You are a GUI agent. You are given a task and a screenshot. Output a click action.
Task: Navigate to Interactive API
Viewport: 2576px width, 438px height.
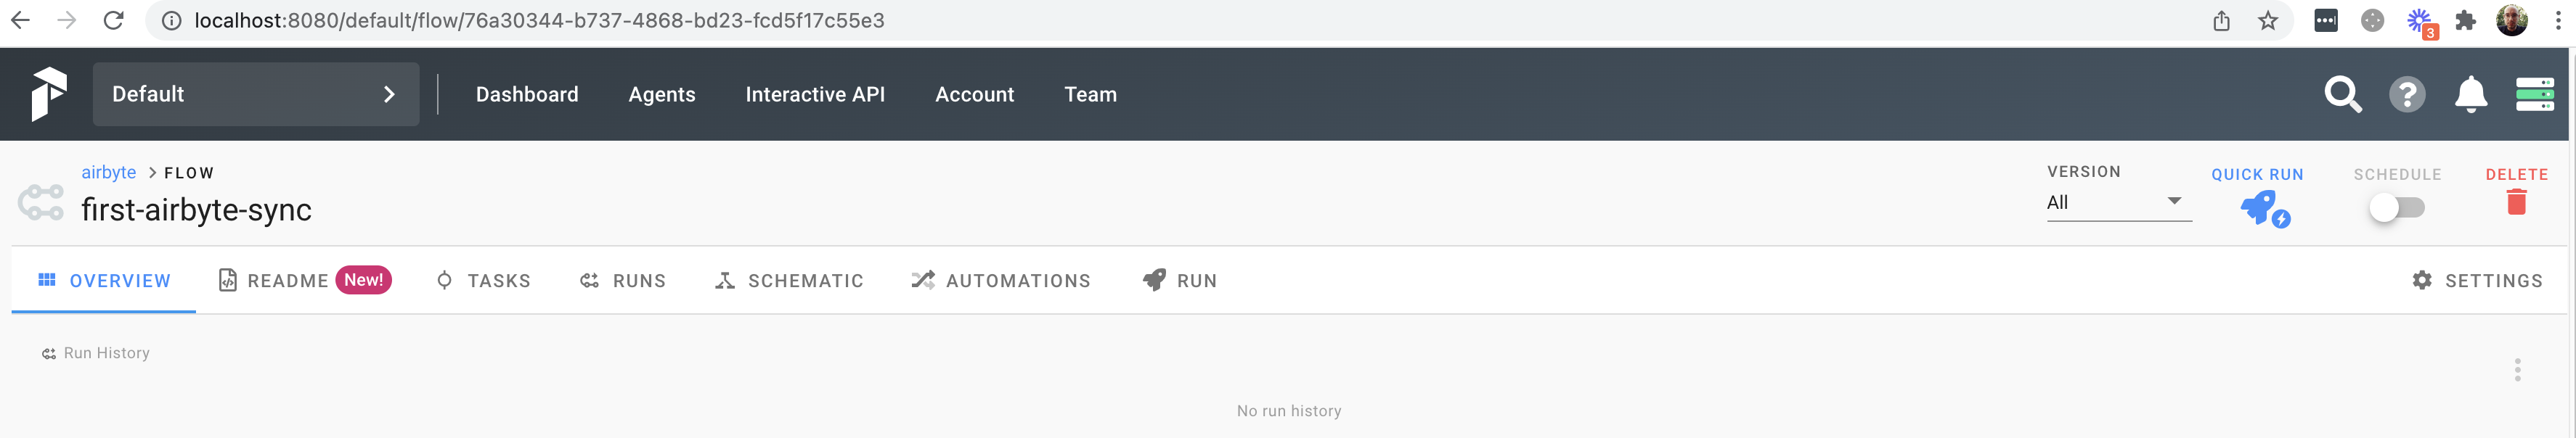815,95
